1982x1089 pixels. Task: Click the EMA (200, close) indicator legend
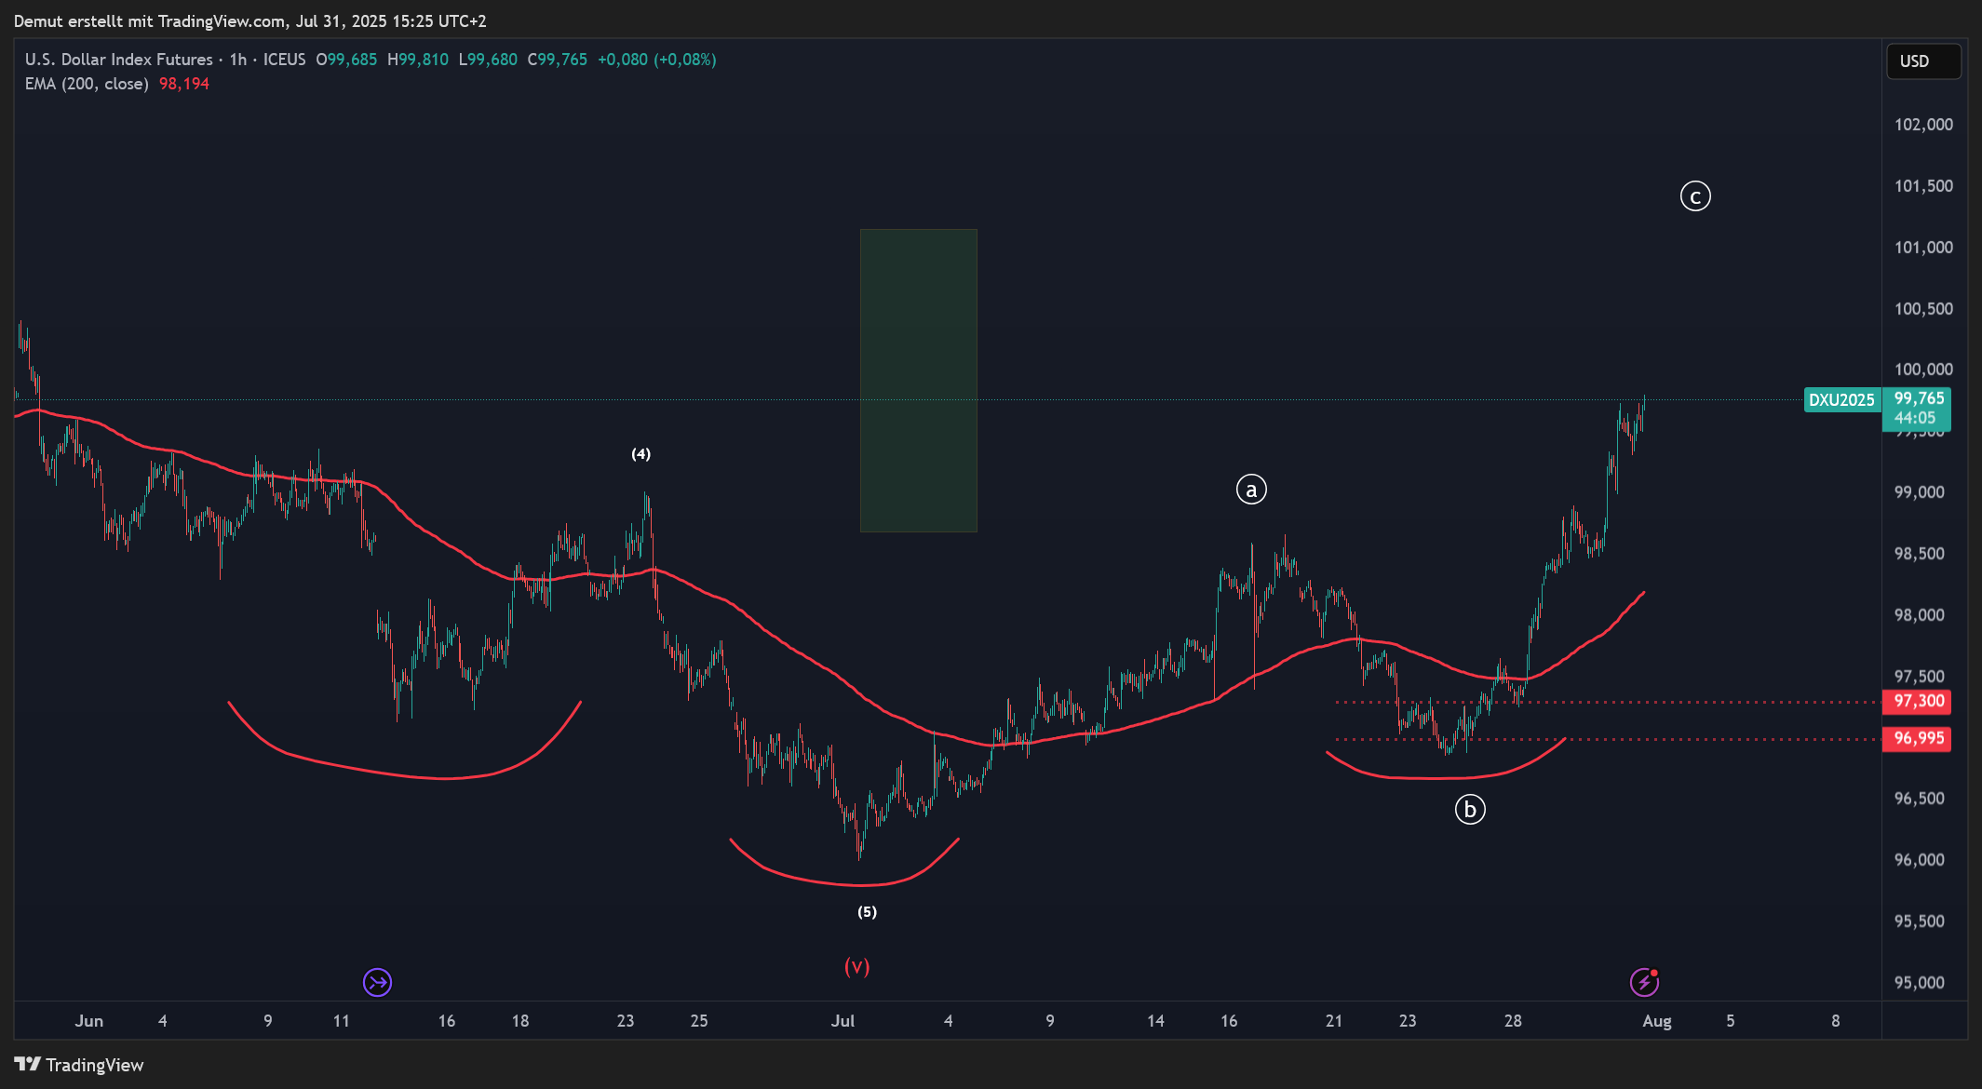point(87,84)
